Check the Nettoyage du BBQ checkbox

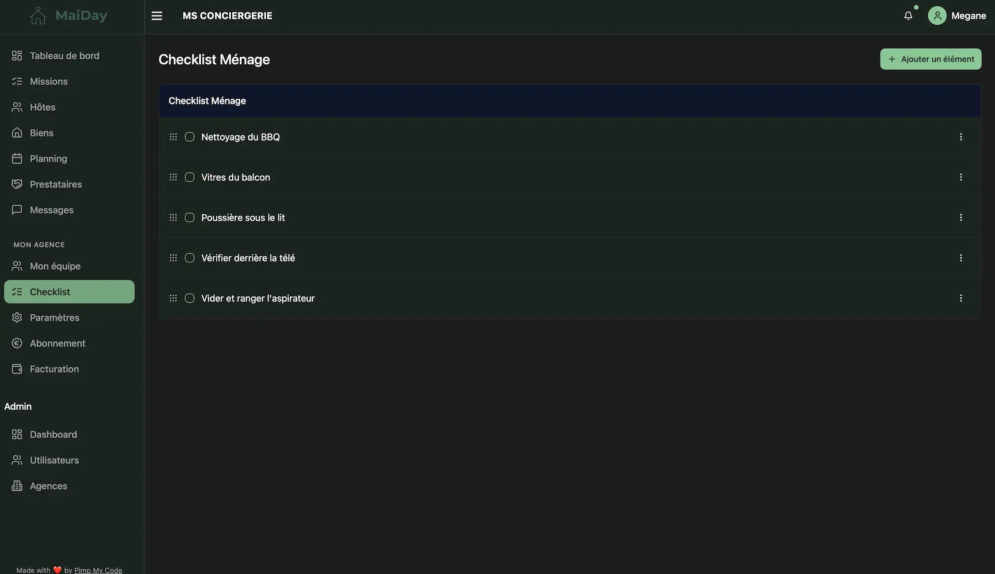click(190, 137)
